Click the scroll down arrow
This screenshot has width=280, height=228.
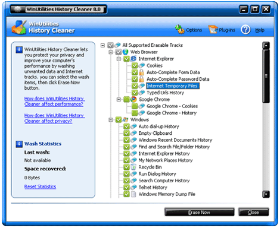pos(266,194)
